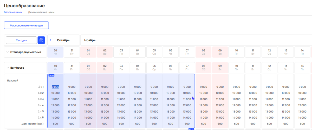Viewport: 312px width, 130px height.
Task: Click the x3 guests person icon
Action: point(39,99)
